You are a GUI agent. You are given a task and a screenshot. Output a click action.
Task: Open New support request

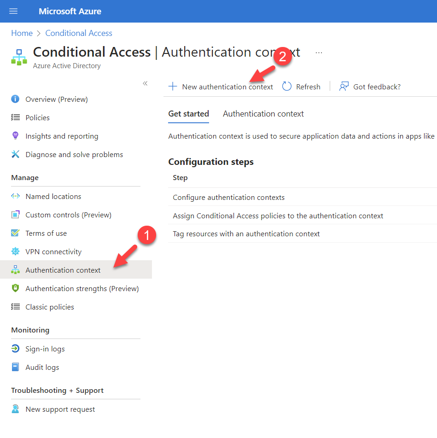pyautogui.click(x=60, y=409)
